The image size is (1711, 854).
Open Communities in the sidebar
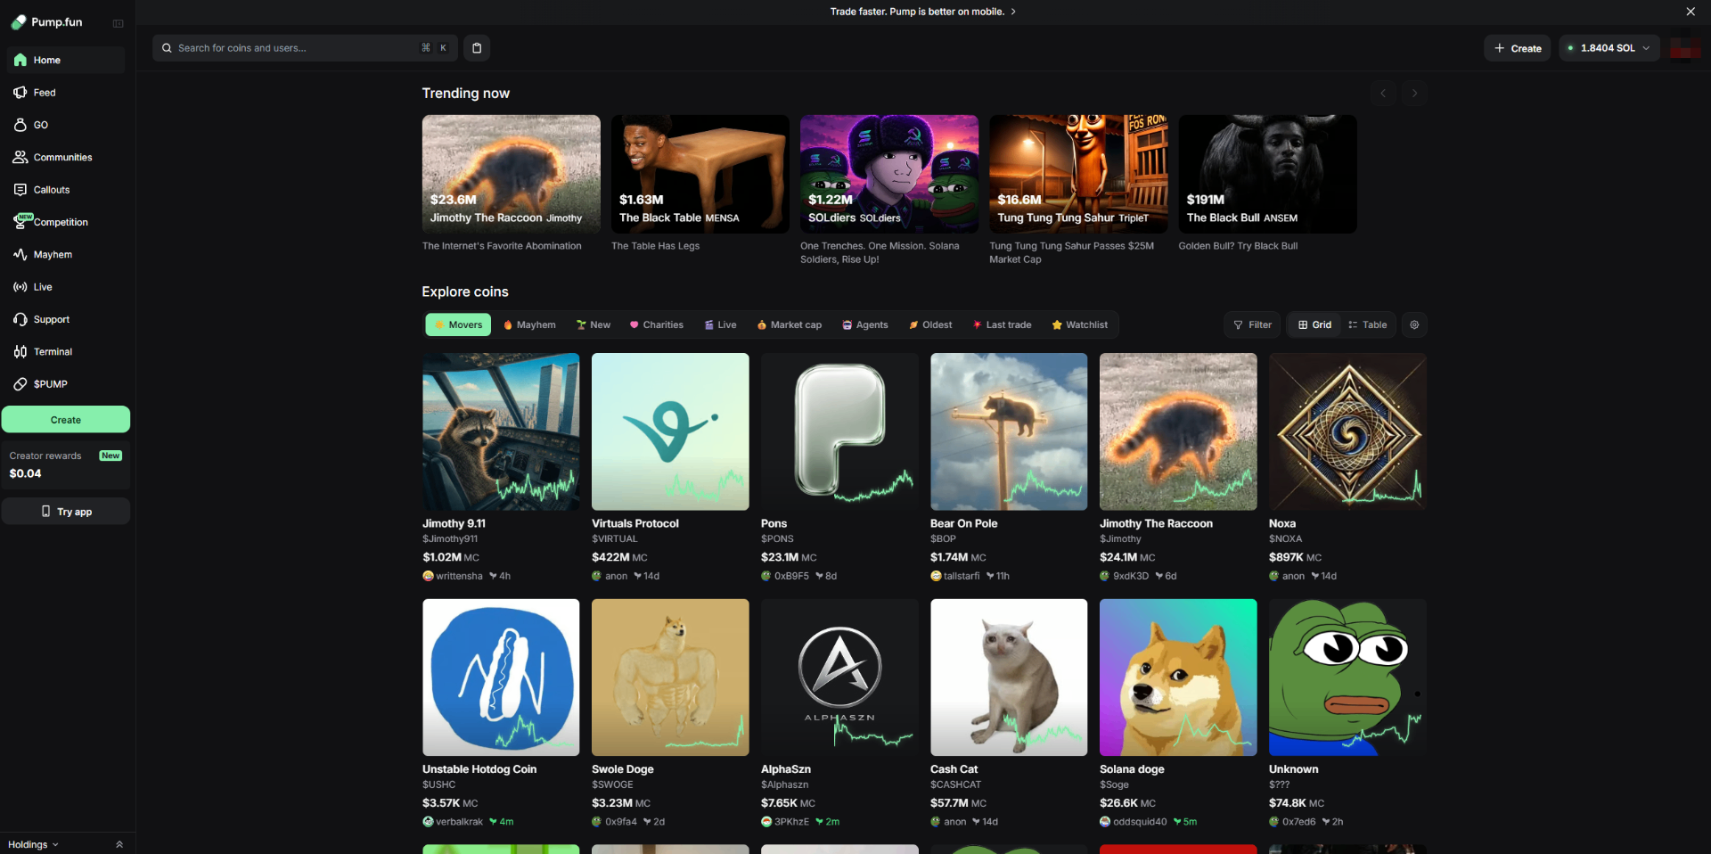click(x=65, y=157)
